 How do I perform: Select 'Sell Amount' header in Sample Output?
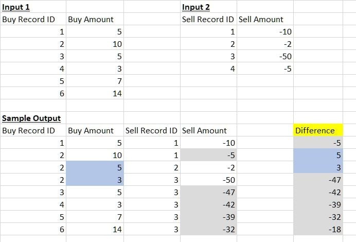[x=208, y=130]
